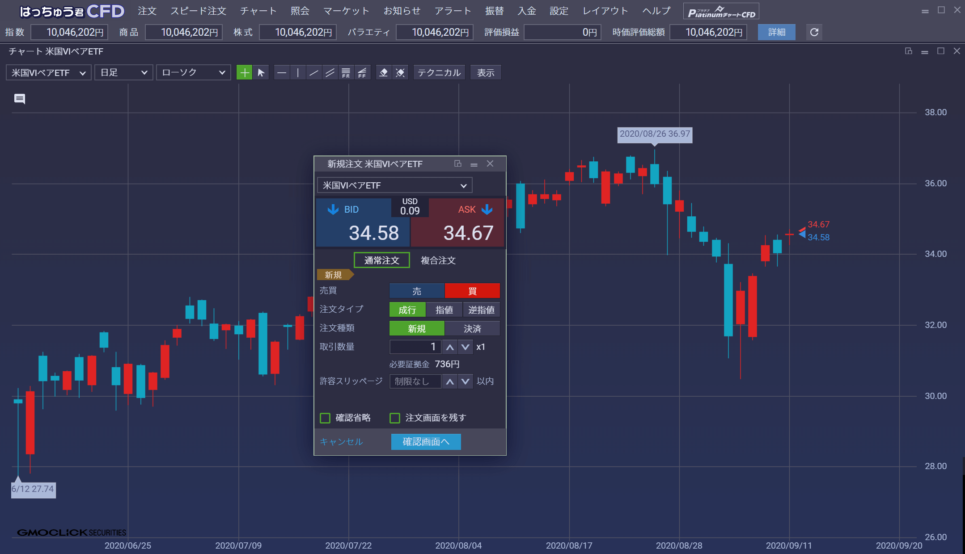The image size is (965, 554).
Task: Choose 指値 limit order type
Action: pyautogui.click(x=444, y=310)
